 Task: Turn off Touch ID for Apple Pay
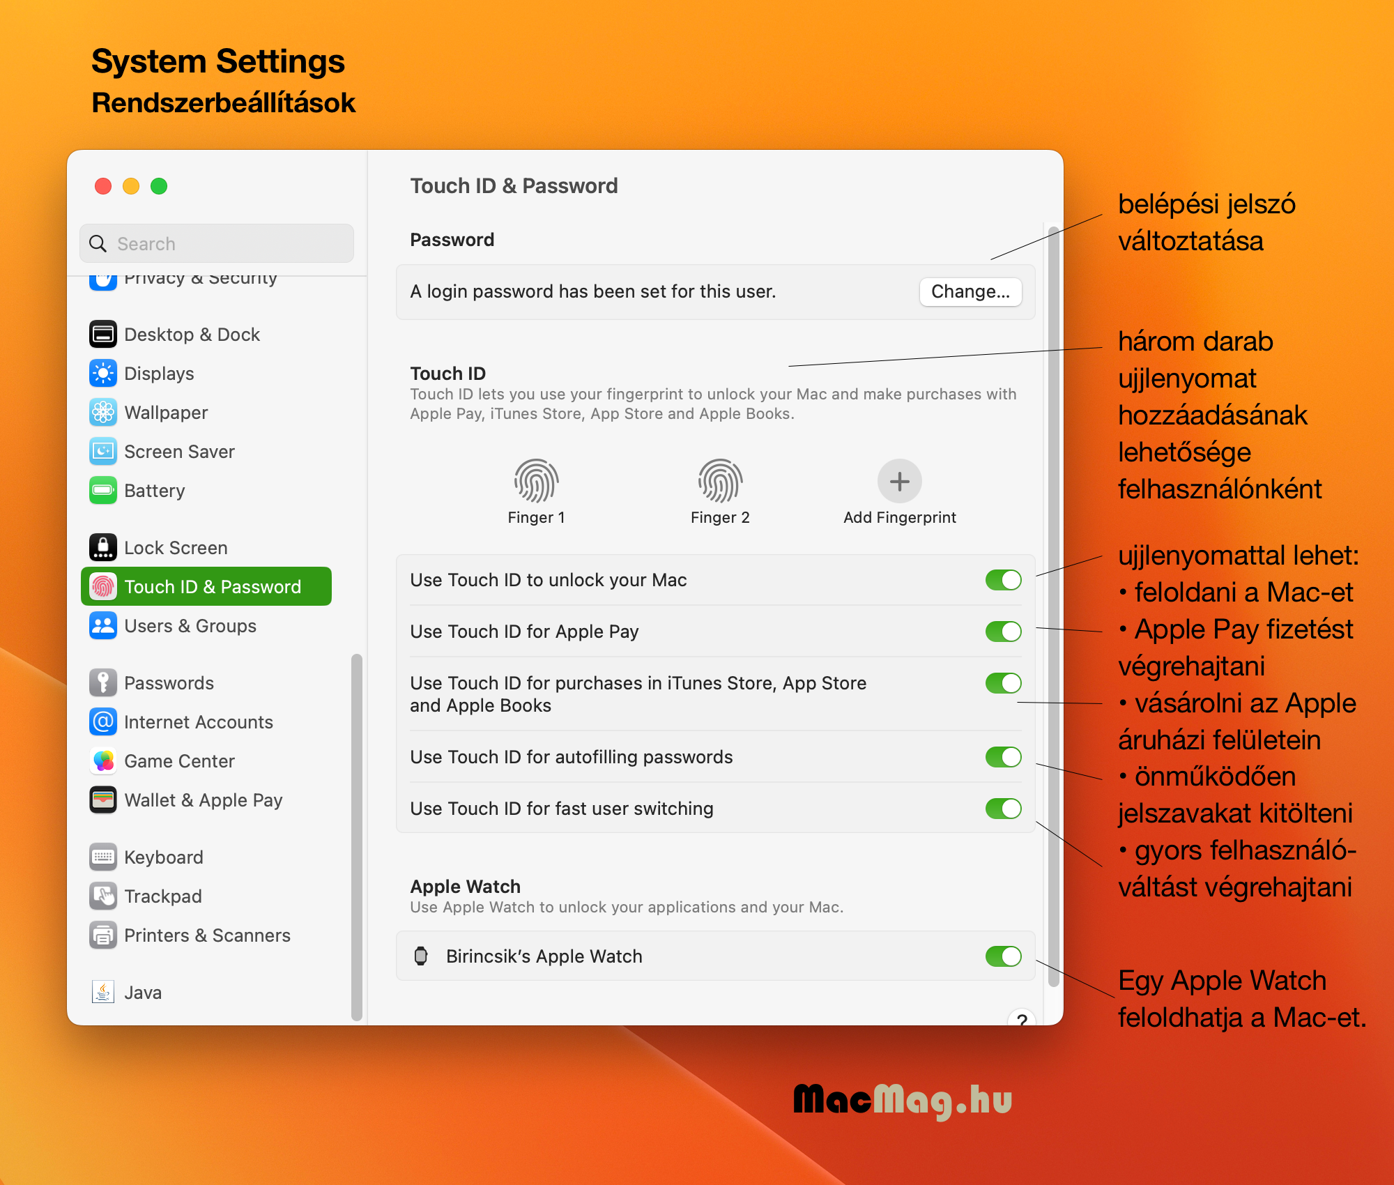(1003, 632)
